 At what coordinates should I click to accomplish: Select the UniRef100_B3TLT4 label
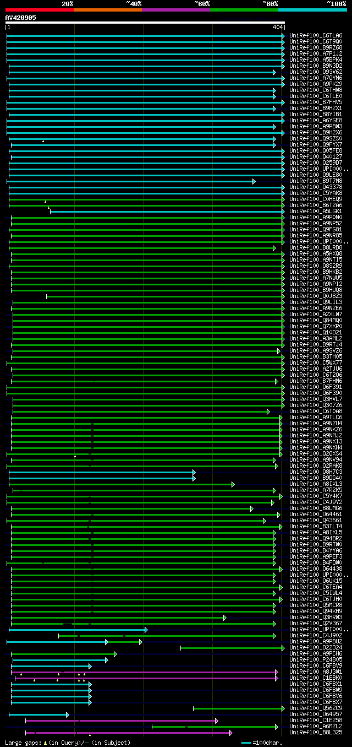(x=316, y=526)
